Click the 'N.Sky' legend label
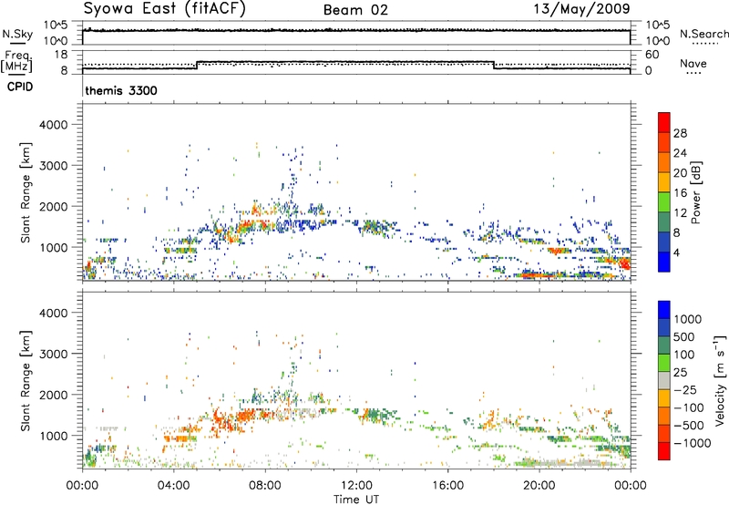Screen dimensions: 729x505 pyautogui.click(x=17, y=35)
